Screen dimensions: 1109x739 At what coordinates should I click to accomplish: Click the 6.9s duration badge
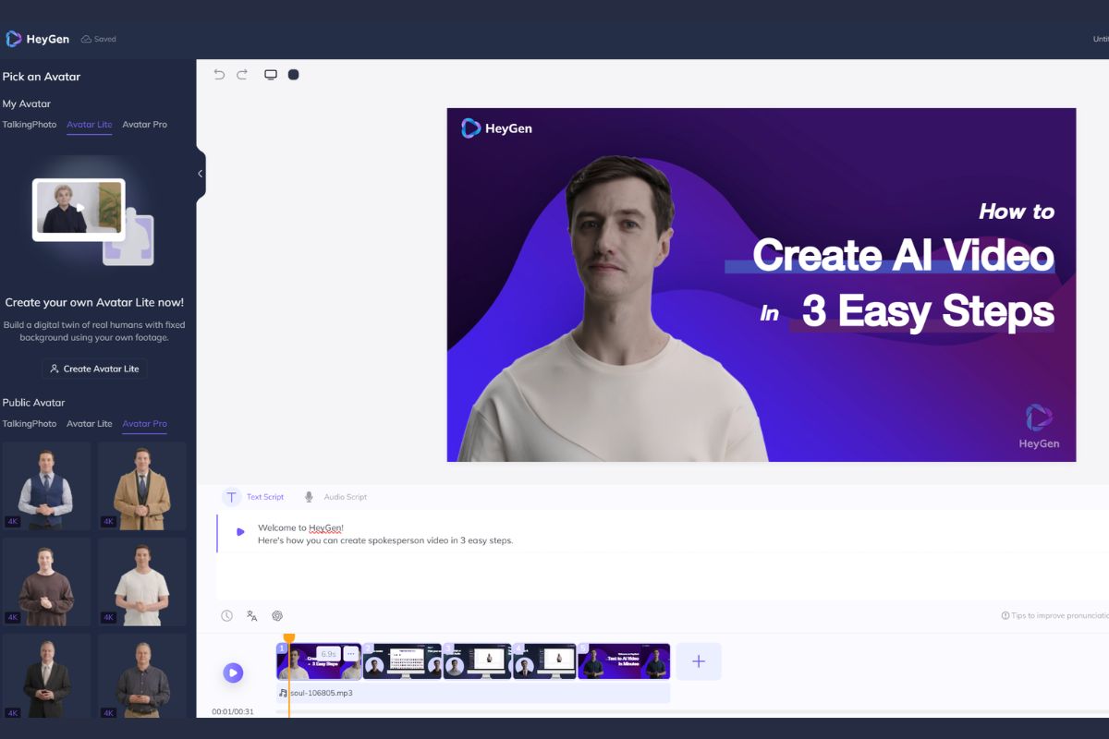(328, 653)
